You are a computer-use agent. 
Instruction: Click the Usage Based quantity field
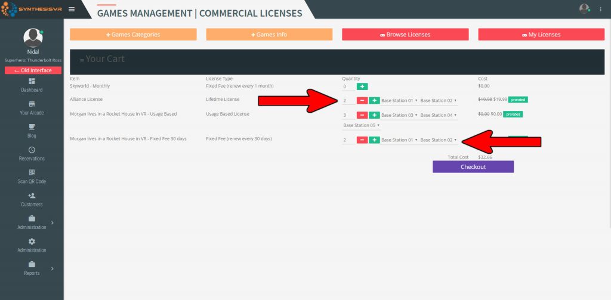click(x=348, y=115)
